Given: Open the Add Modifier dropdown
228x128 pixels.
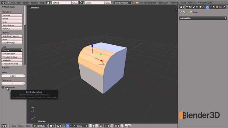Looking at the screenshot, I should pos(203,18).
